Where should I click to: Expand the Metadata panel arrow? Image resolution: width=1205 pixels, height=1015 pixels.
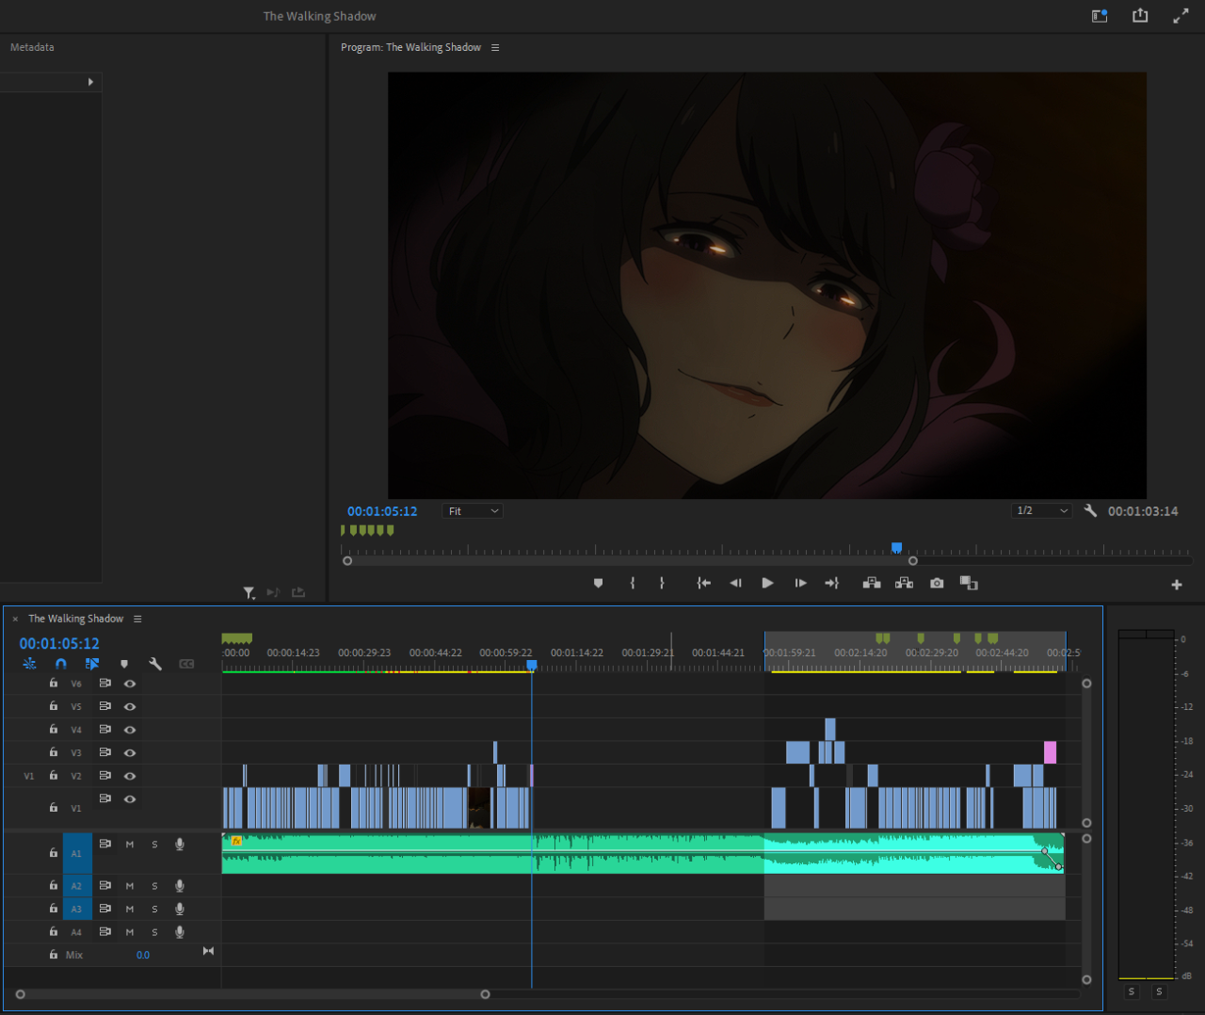point(90,82)
